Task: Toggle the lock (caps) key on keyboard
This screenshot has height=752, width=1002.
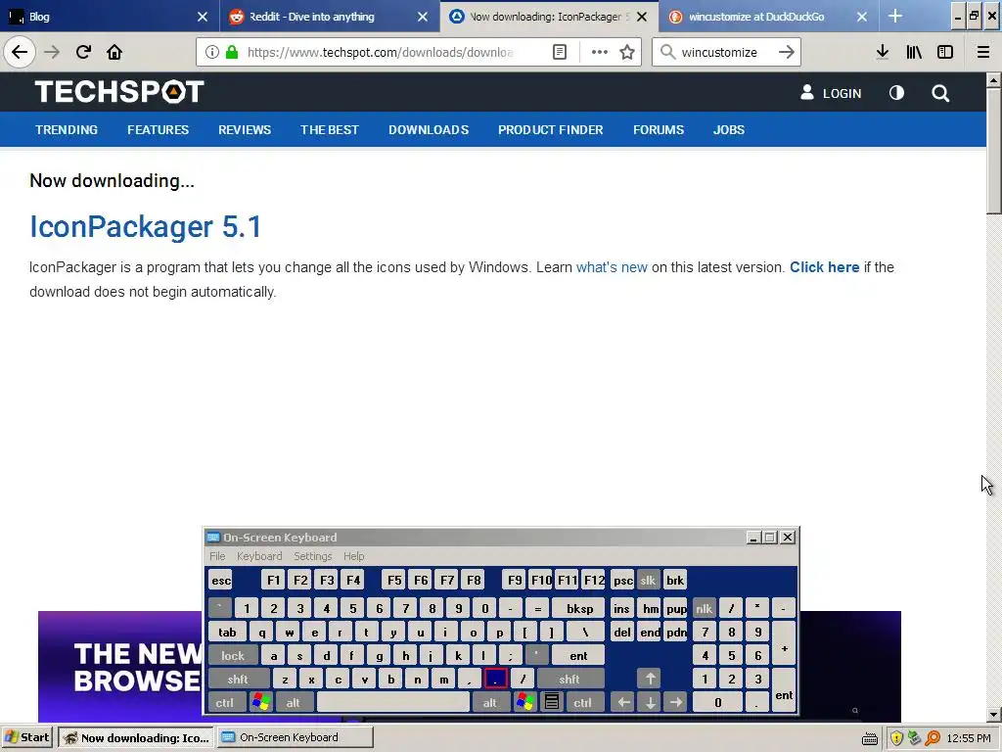Action: [233, 655]
